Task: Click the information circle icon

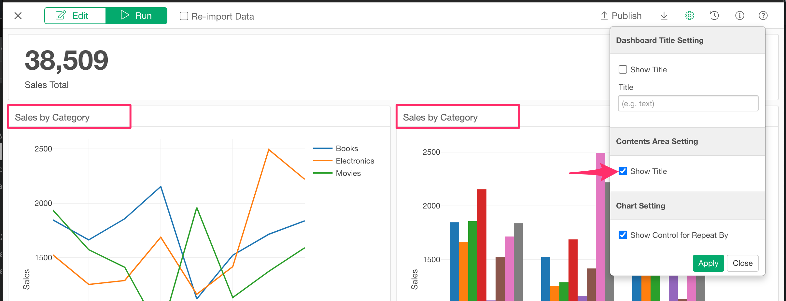Action: click(x=739, y=16)
